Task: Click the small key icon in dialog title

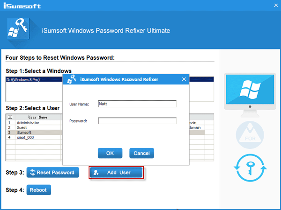Action: point(72,79)
